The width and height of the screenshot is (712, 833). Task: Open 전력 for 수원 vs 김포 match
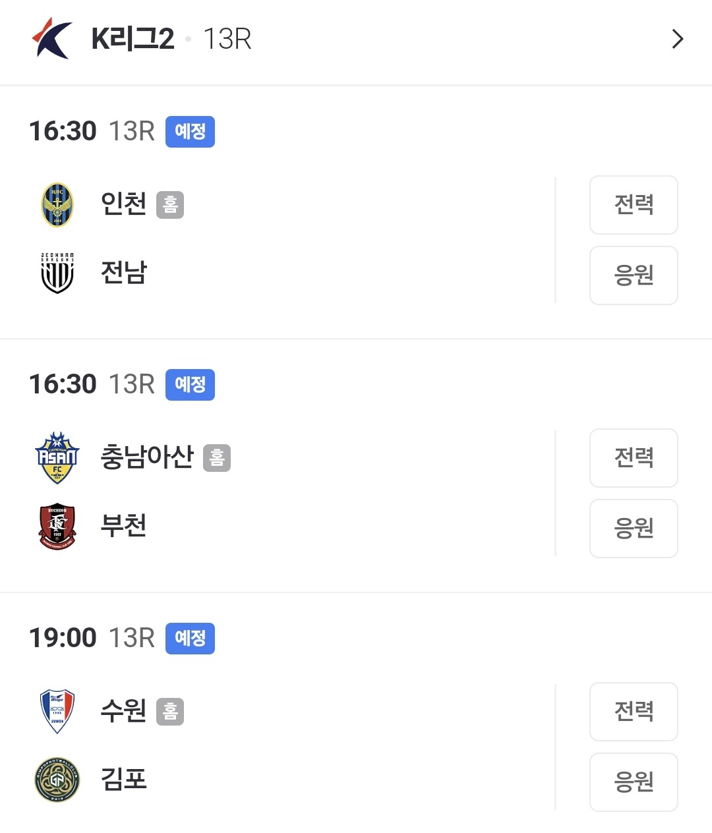click(633, 711)
